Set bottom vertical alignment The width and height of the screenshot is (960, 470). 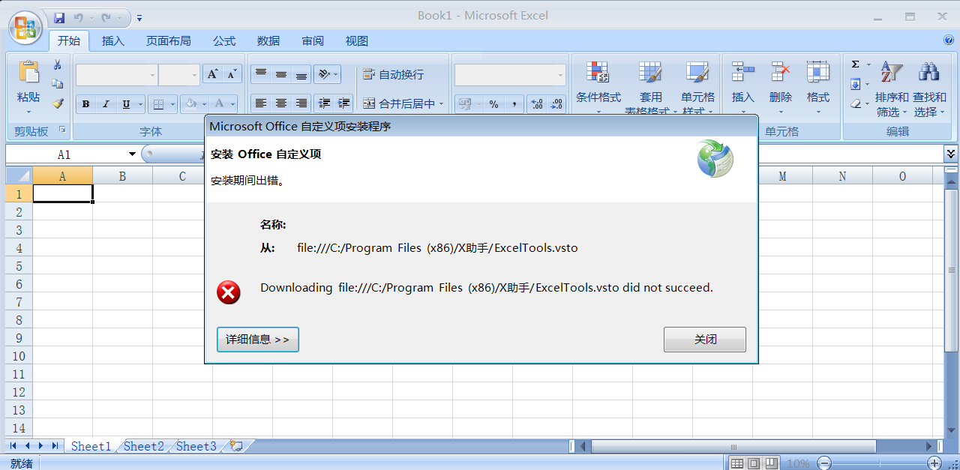(301, 74)
